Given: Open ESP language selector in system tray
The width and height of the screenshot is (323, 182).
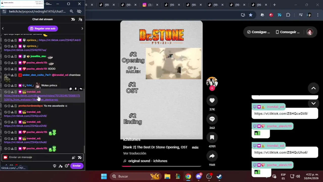Looking at the screenshot, I should tap(283, 176).
